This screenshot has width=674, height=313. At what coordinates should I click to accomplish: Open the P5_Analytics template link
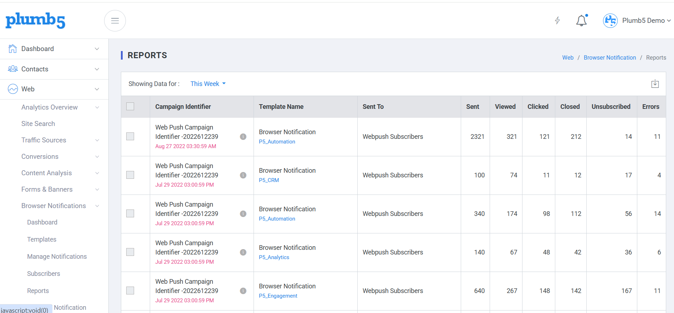[274, 257]
